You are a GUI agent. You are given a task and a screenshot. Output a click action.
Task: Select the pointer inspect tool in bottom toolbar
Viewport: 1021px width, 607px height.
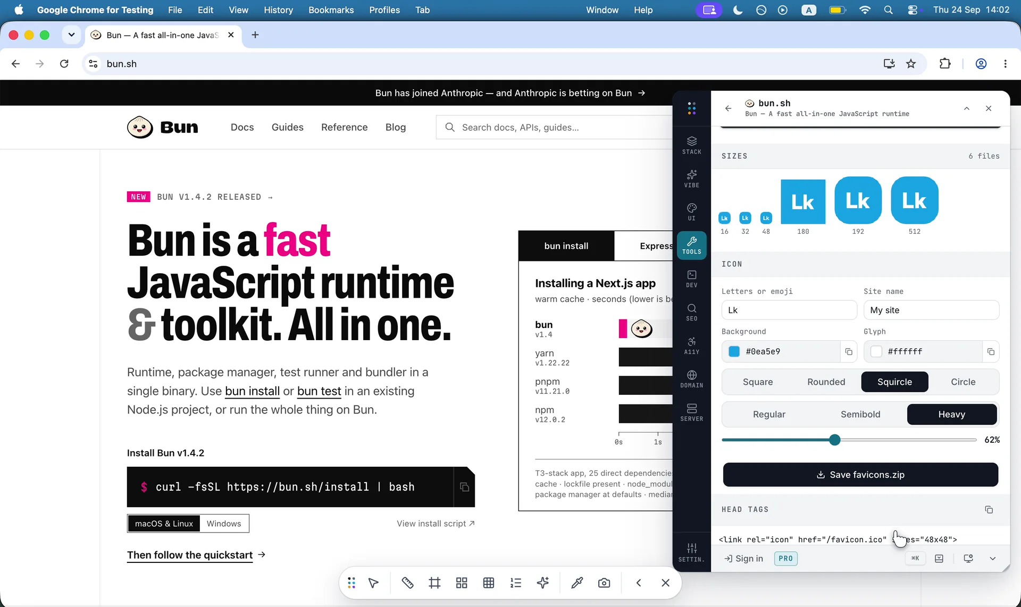pos(373,583)
